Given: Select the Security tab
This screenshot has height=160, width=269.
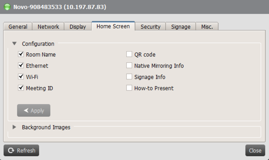Looking at the screenshot, I should tap(151, 26).
